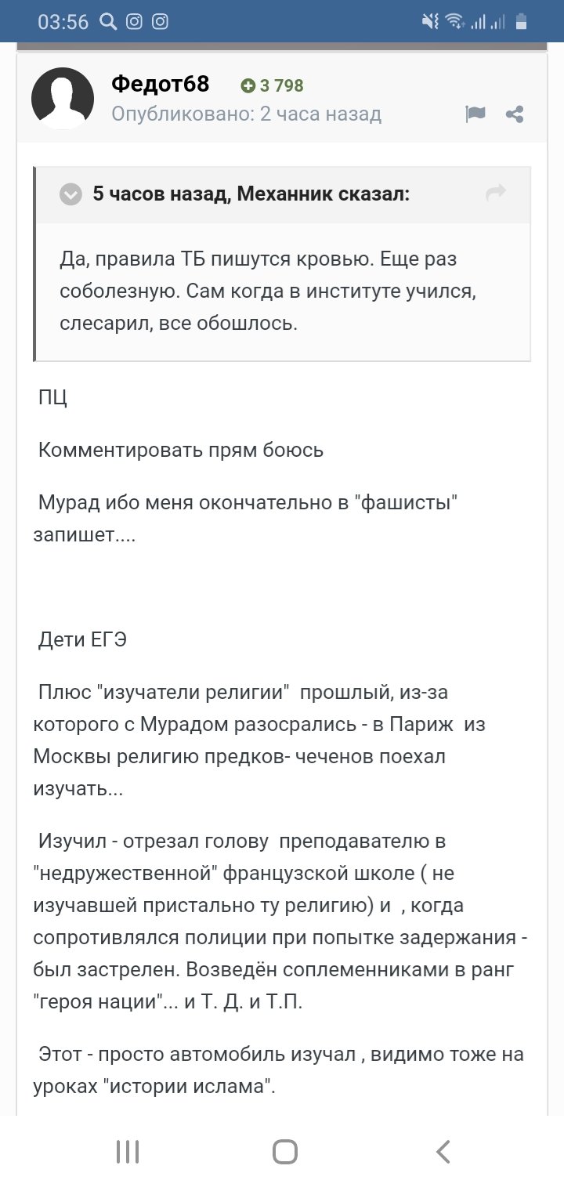
Task: Tap the quote header '5 часов назад, Механник сказал'
Action: point(251,194)
